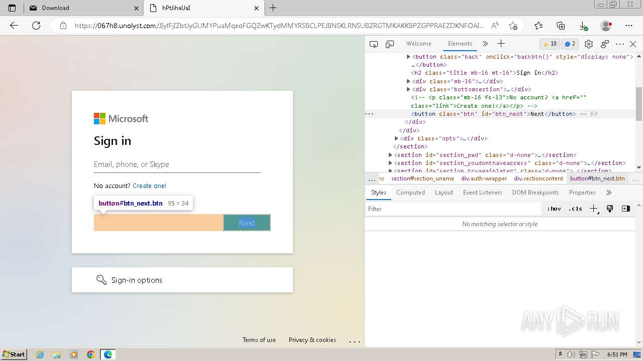
Task: Open the Favorites list
Action: point(539,26)
